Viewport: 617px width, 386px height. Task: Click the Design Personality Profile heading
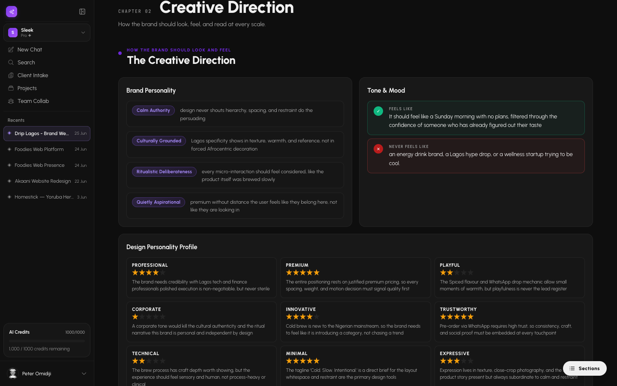[x=162, y=247]
